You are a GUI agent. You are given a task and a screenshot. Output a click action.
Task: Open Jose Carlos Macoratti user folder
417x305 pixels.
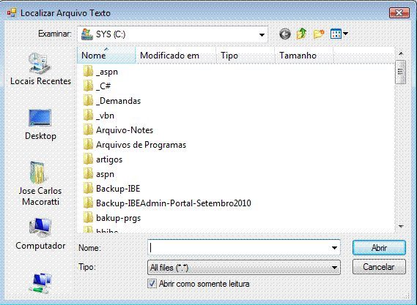40,184
